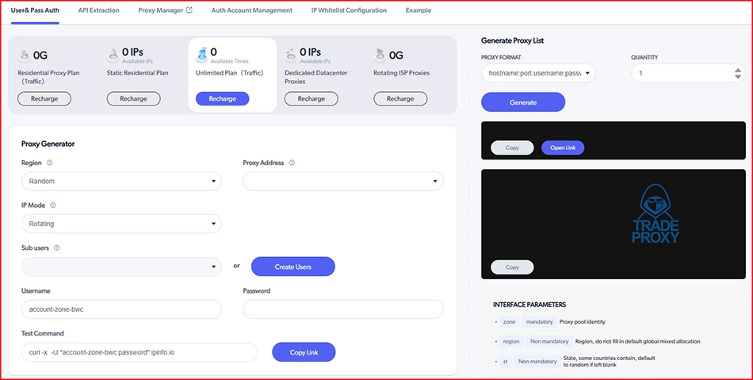The width and height of the screenshot is (753, 380).
Task: Open the Proxy Manager tab
Action: (x=160, y=10)
